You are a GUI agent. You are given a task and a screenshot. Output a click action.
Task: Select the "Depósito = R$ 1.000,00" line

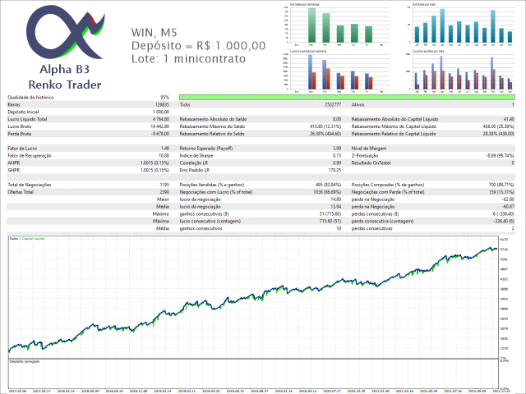click(198, 46)
